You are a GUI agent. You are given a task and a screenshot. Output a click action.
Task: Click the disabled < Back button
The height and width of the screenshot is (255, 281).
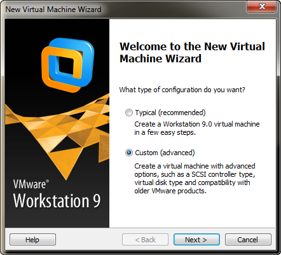(145, 240)
